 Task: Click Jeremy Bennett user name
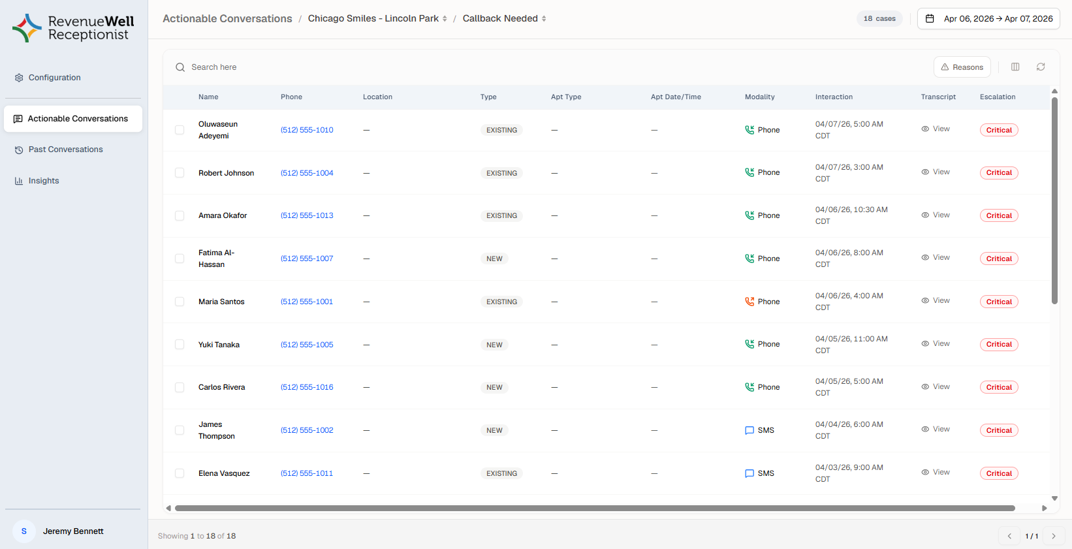(73, 531)
